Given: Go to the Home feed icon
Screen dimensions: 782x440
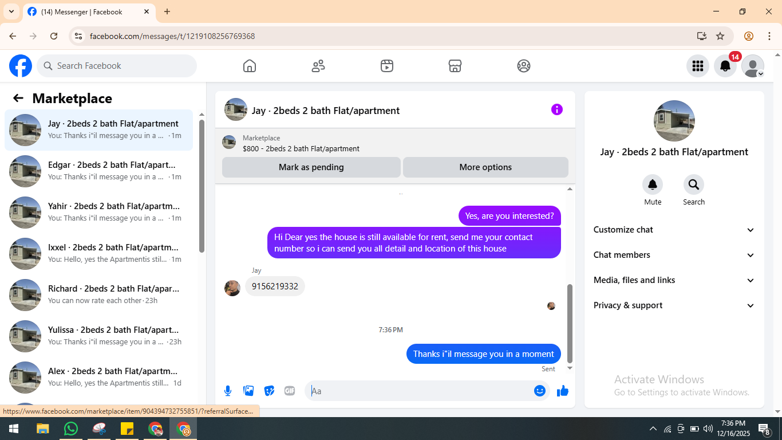Looking at the screenshot, I should pos(250,66).
